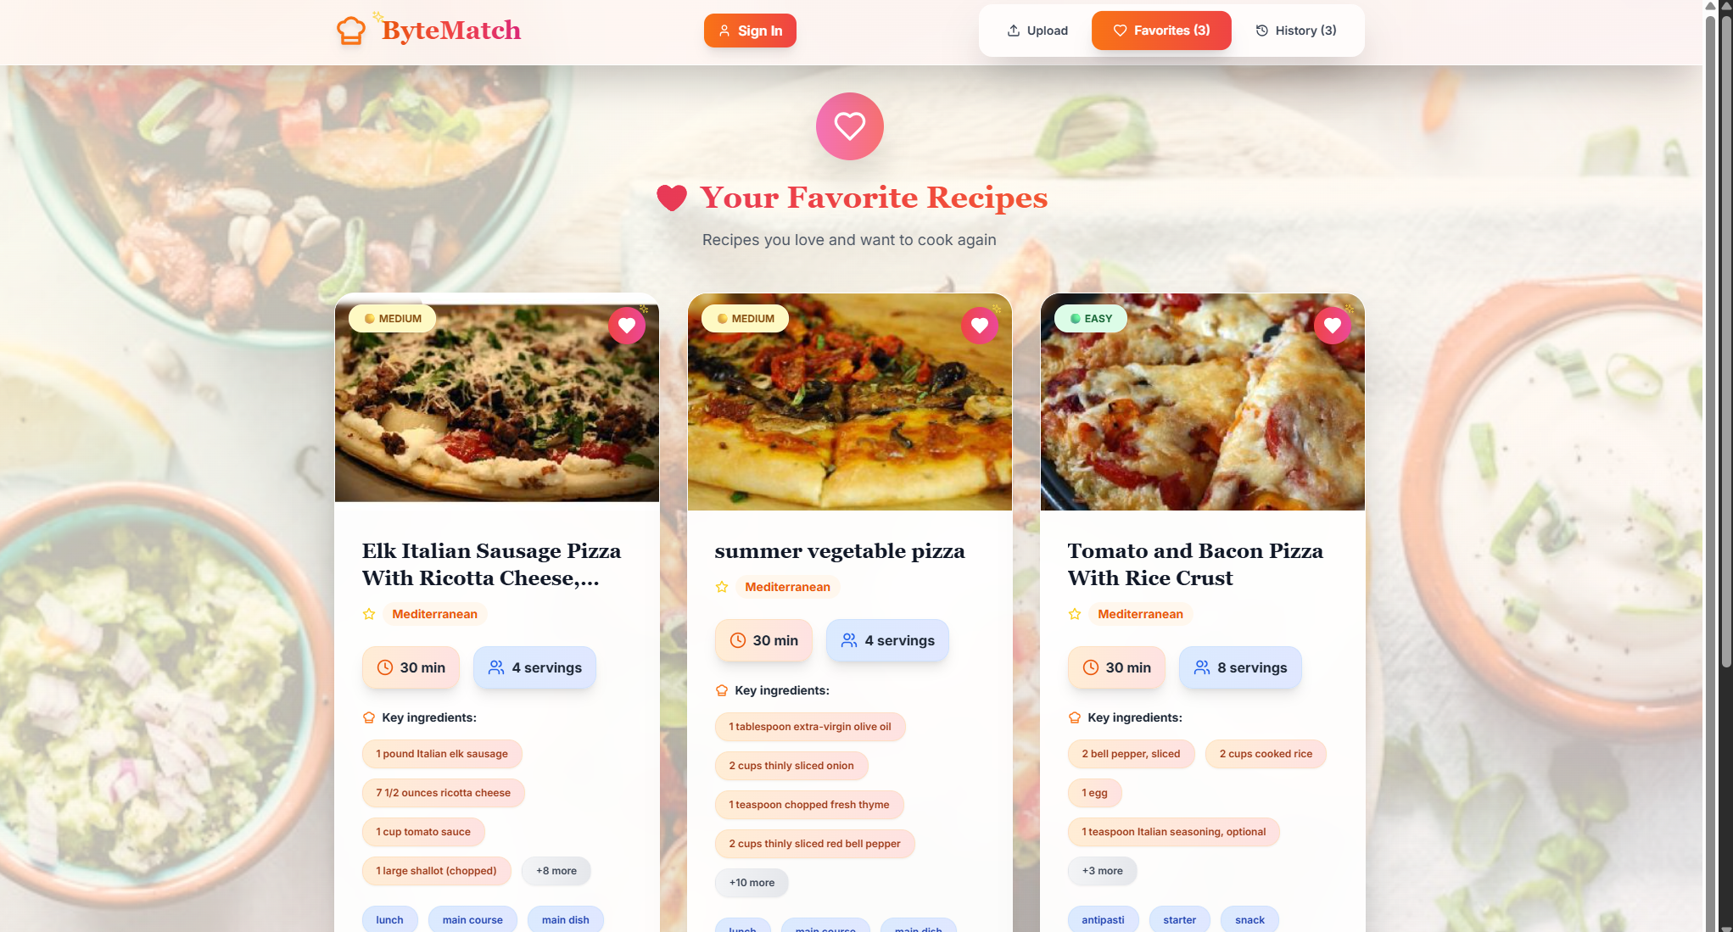Click the large pink heart circle icon
1733x932 pixels.
850,126
